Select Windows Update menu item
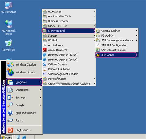This screenshot has width=146, height=139. (24, 72)
